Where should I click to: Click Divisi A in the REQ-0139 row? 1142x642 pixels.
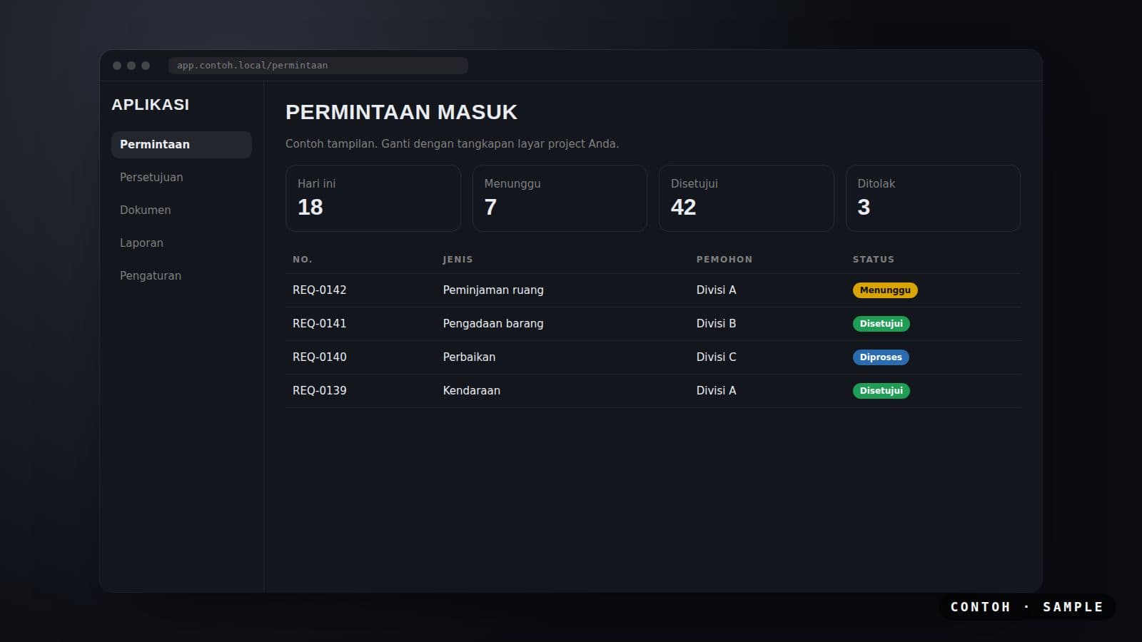[717, 391]
